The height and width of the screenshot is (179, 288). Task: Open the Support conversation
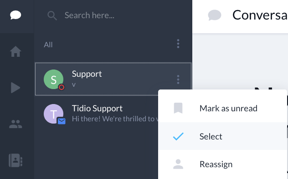(x=113, y=79)
